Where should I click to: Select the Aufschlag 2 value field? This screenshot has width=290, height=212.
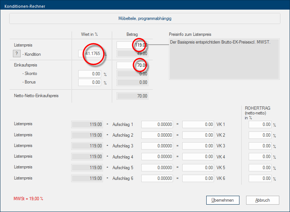tap(157, 136)
